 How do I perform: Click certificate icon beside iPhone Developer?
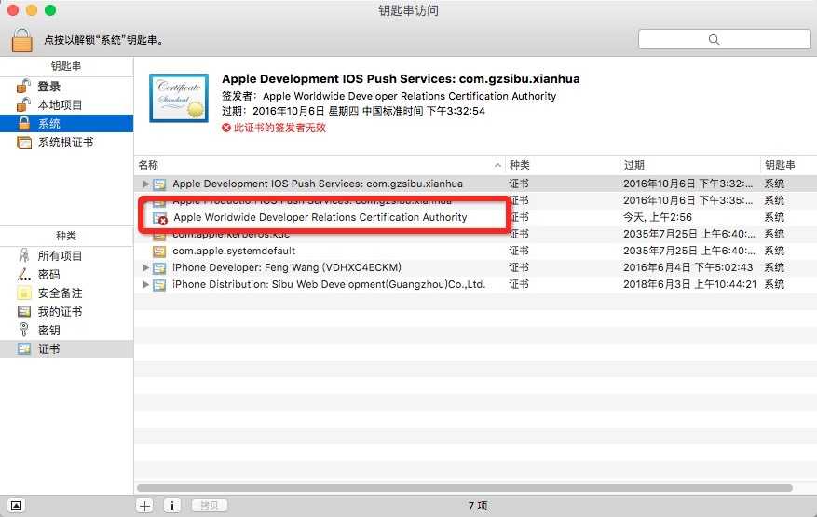pos(159,268)
